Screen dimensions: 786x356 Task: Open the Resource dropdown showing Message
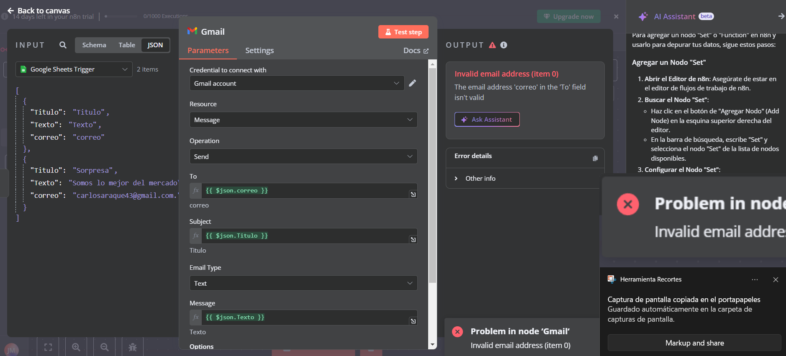point(303,120)
